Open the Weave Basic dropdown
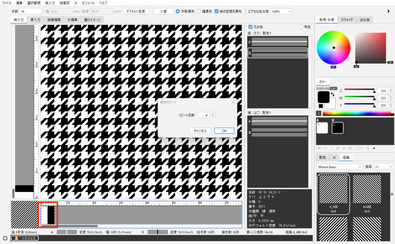Viewport: 395px width, 244px height. pyautogui.click(x=339, y=166)
